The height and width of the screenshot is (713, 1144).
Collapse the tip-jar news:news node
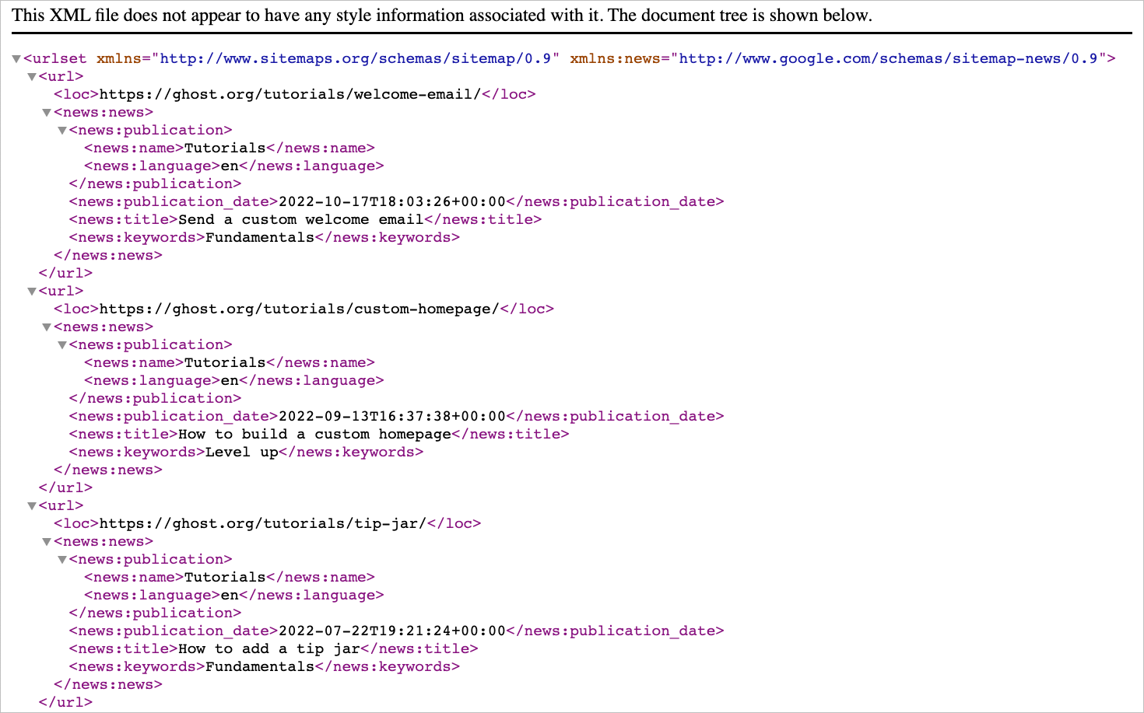click(x=46, y=541)
